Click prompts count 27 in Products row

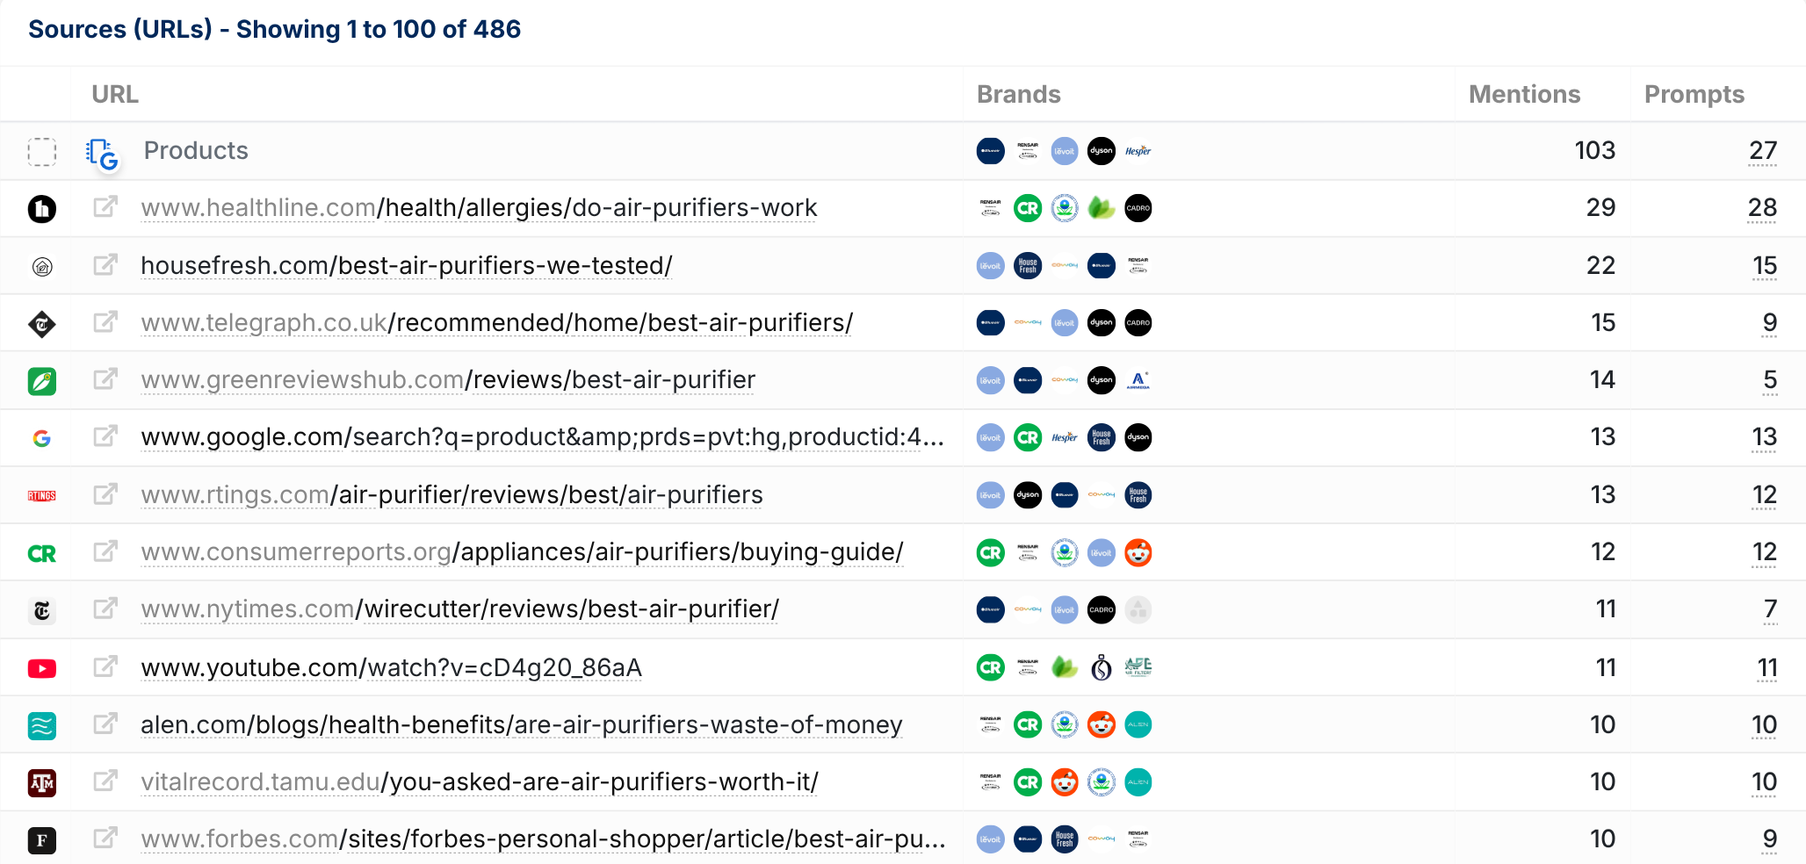[x=1763, y=151]
